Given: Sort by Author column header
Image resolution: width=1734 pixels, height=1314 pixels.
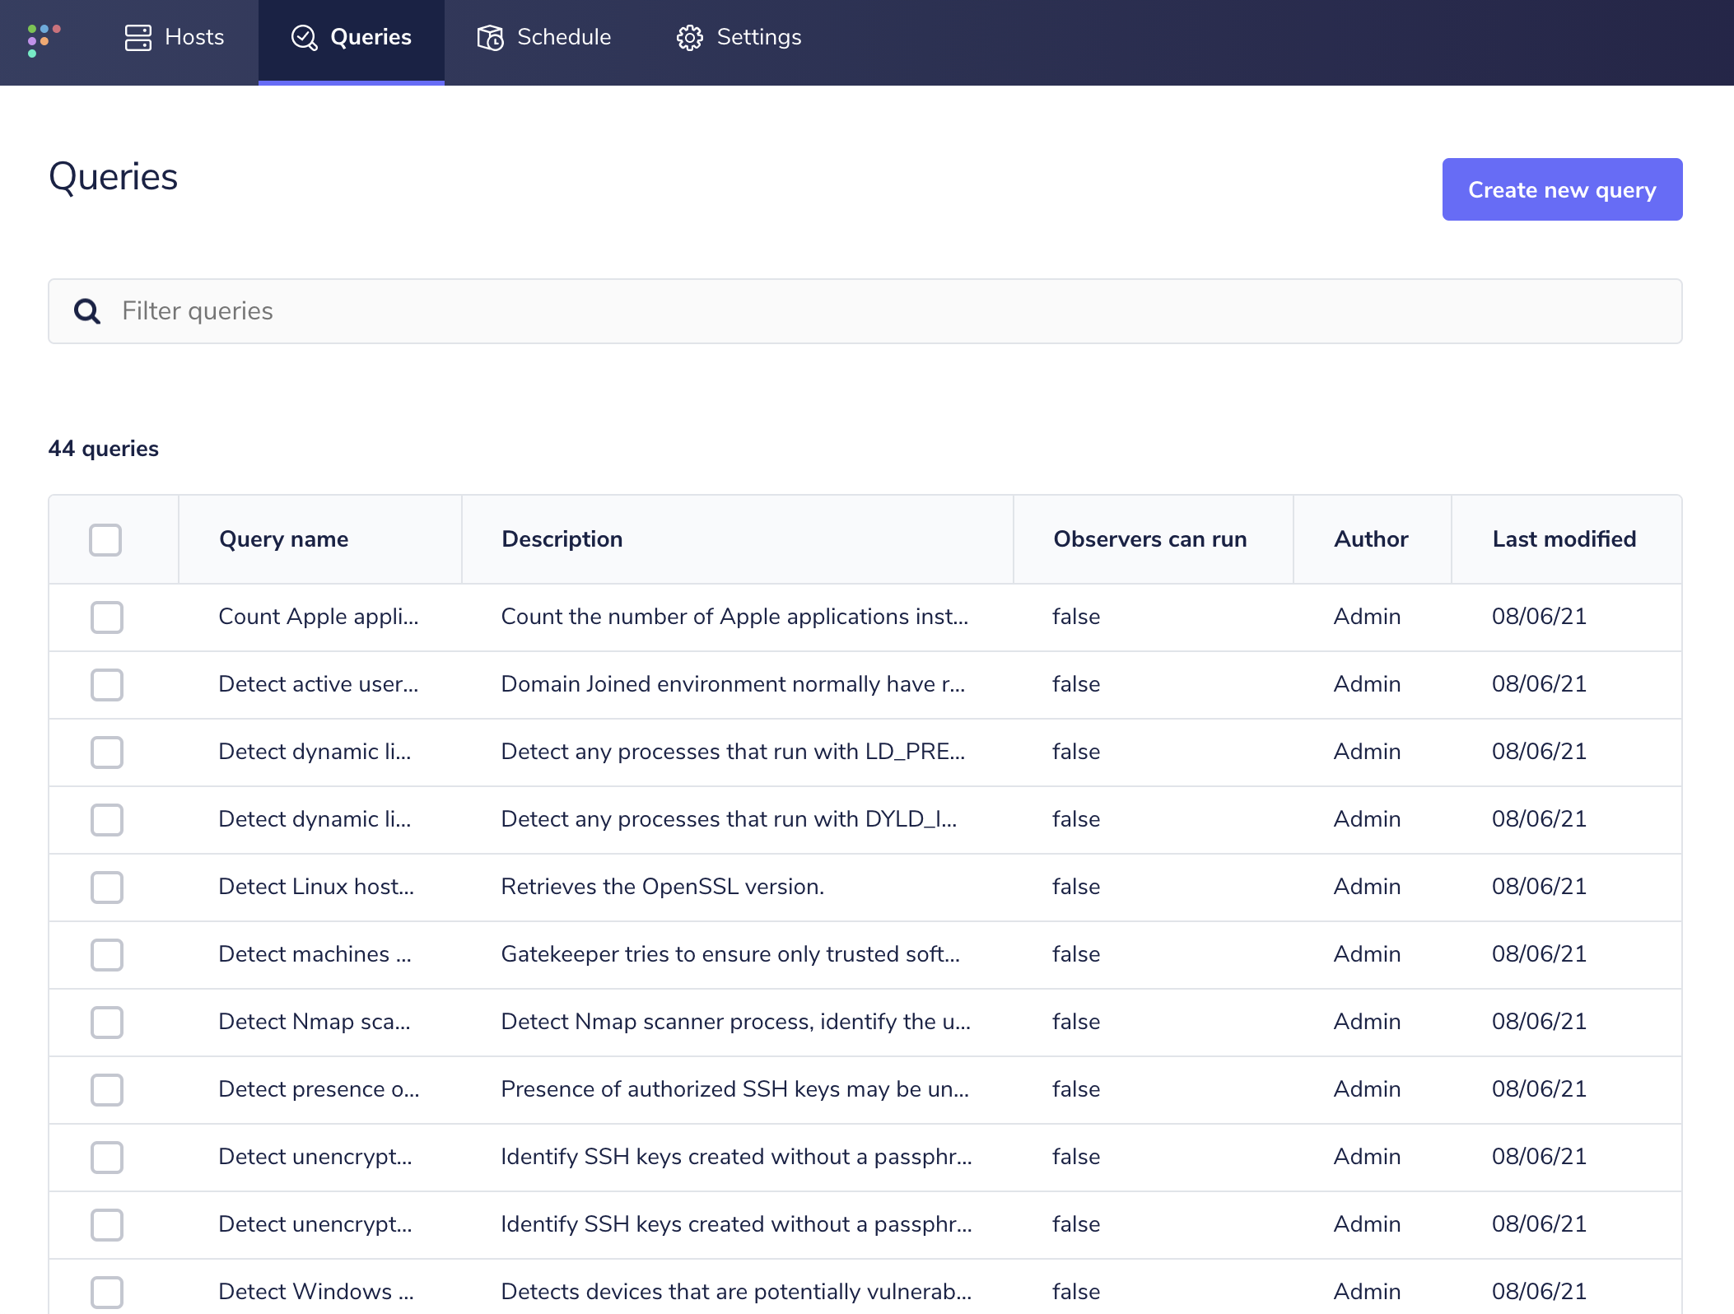Looking at the screenshot, I should tap(1371, 539).
